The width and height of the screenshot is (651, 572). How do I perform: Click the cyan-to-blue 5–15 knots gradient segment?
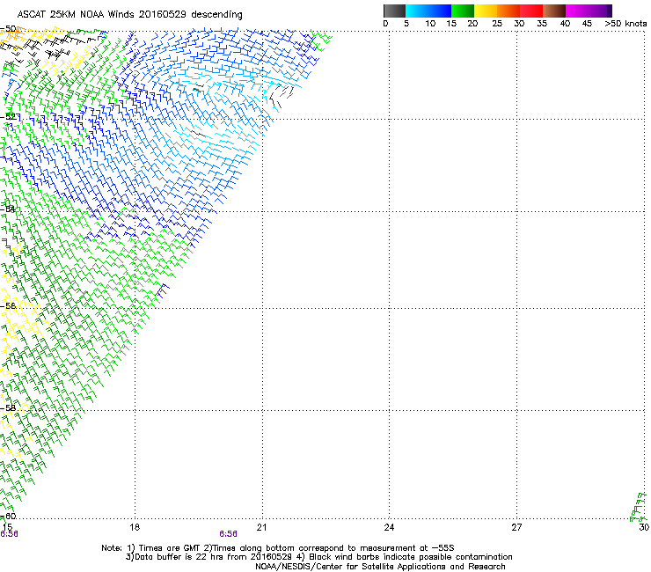pyautogui.click(x=428, y=11)
